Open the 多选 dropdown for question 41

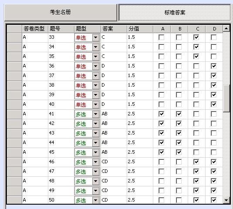pos(95,114)
